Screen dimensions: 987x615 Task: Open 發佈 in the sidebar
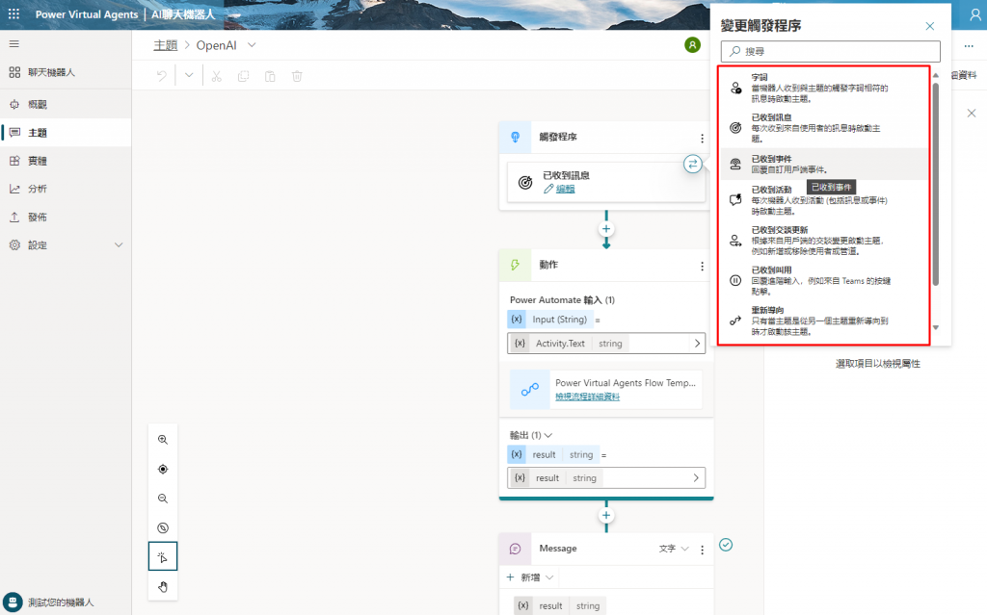[x=66, y=217]
